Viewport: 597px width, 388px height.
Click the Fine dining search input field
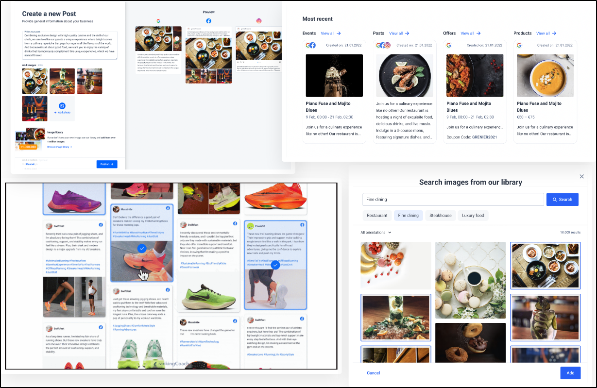453,199
